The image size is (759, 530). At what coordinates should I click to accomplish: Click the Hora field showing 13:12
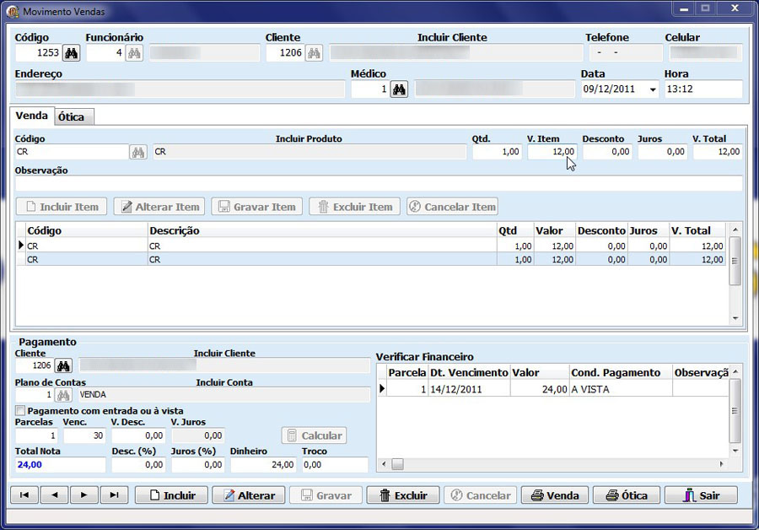coord(703,89)
